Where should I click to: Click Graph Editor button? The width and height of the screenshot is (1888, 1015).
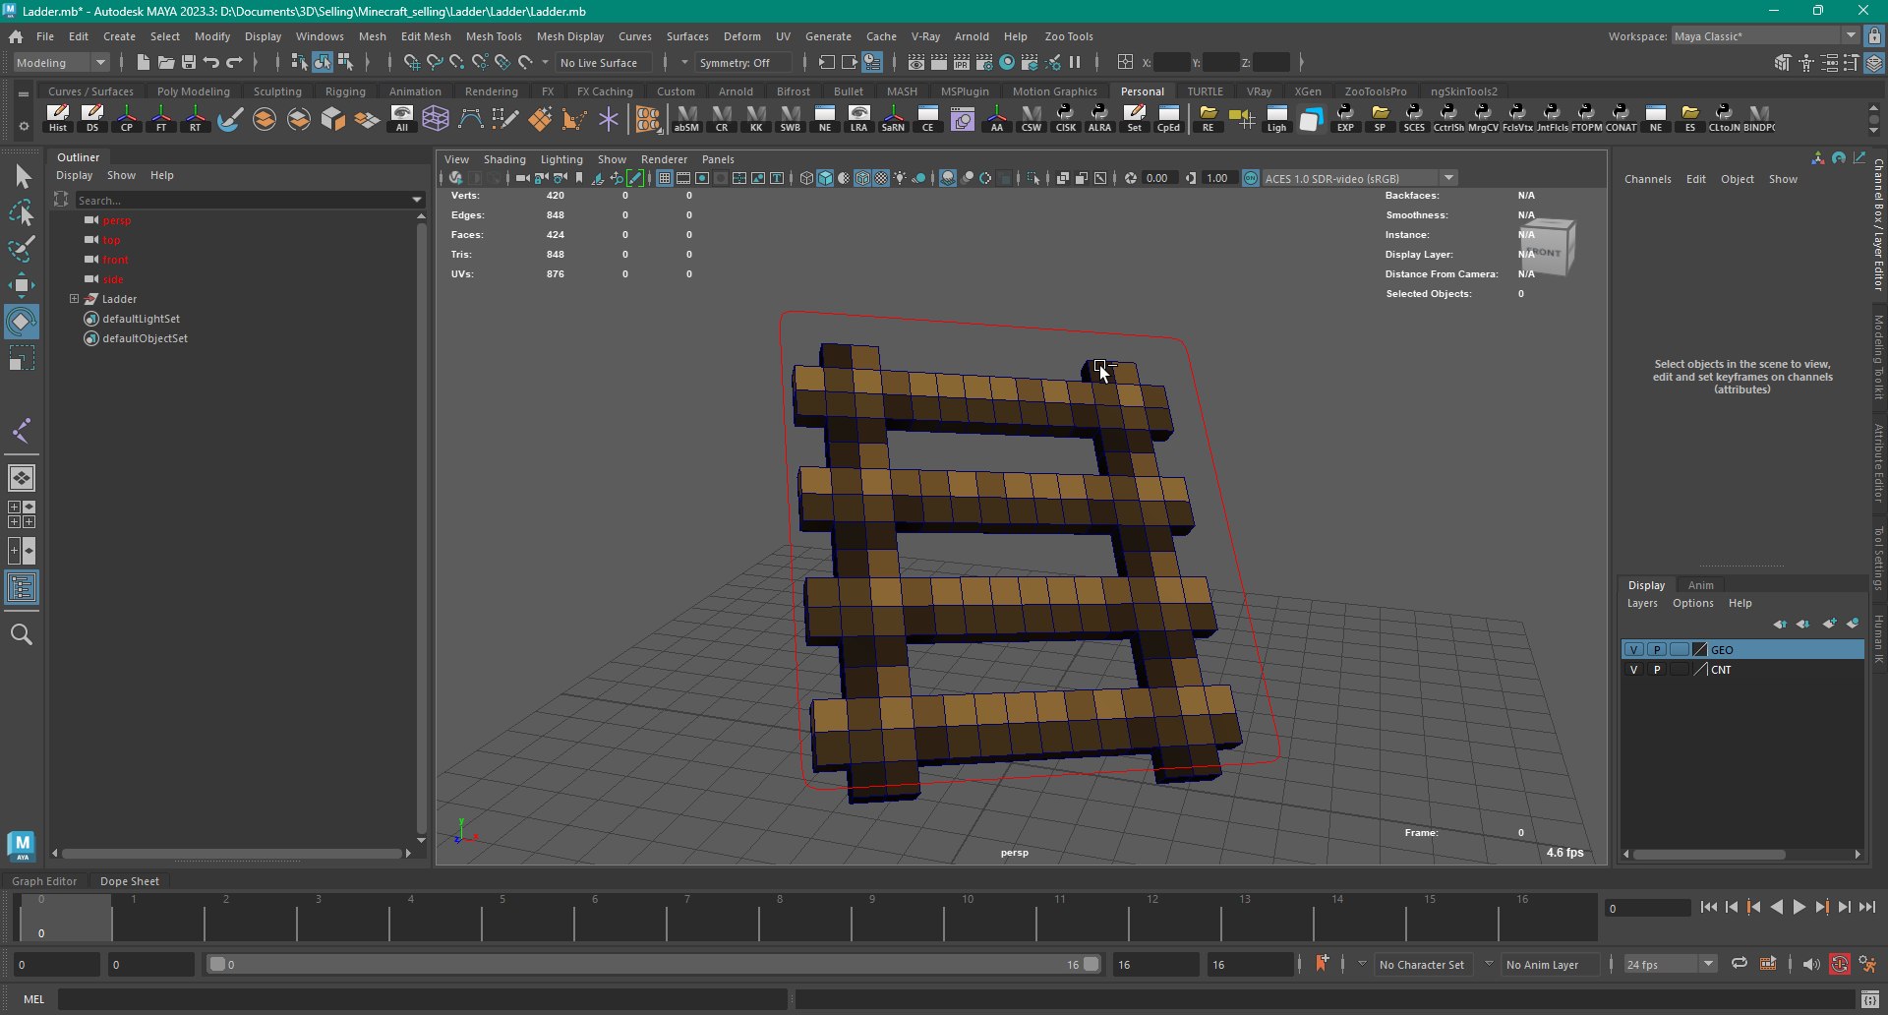[x=44, y=881]
